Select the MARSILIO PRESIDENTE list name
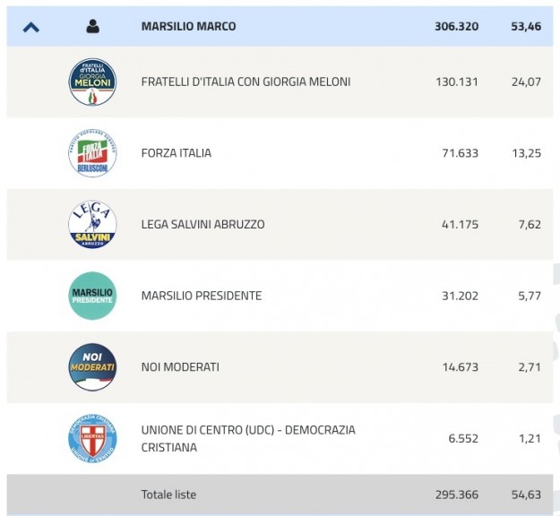Image resolution: width=560 pixels, height=516 pixels. (x=202, y=296)
